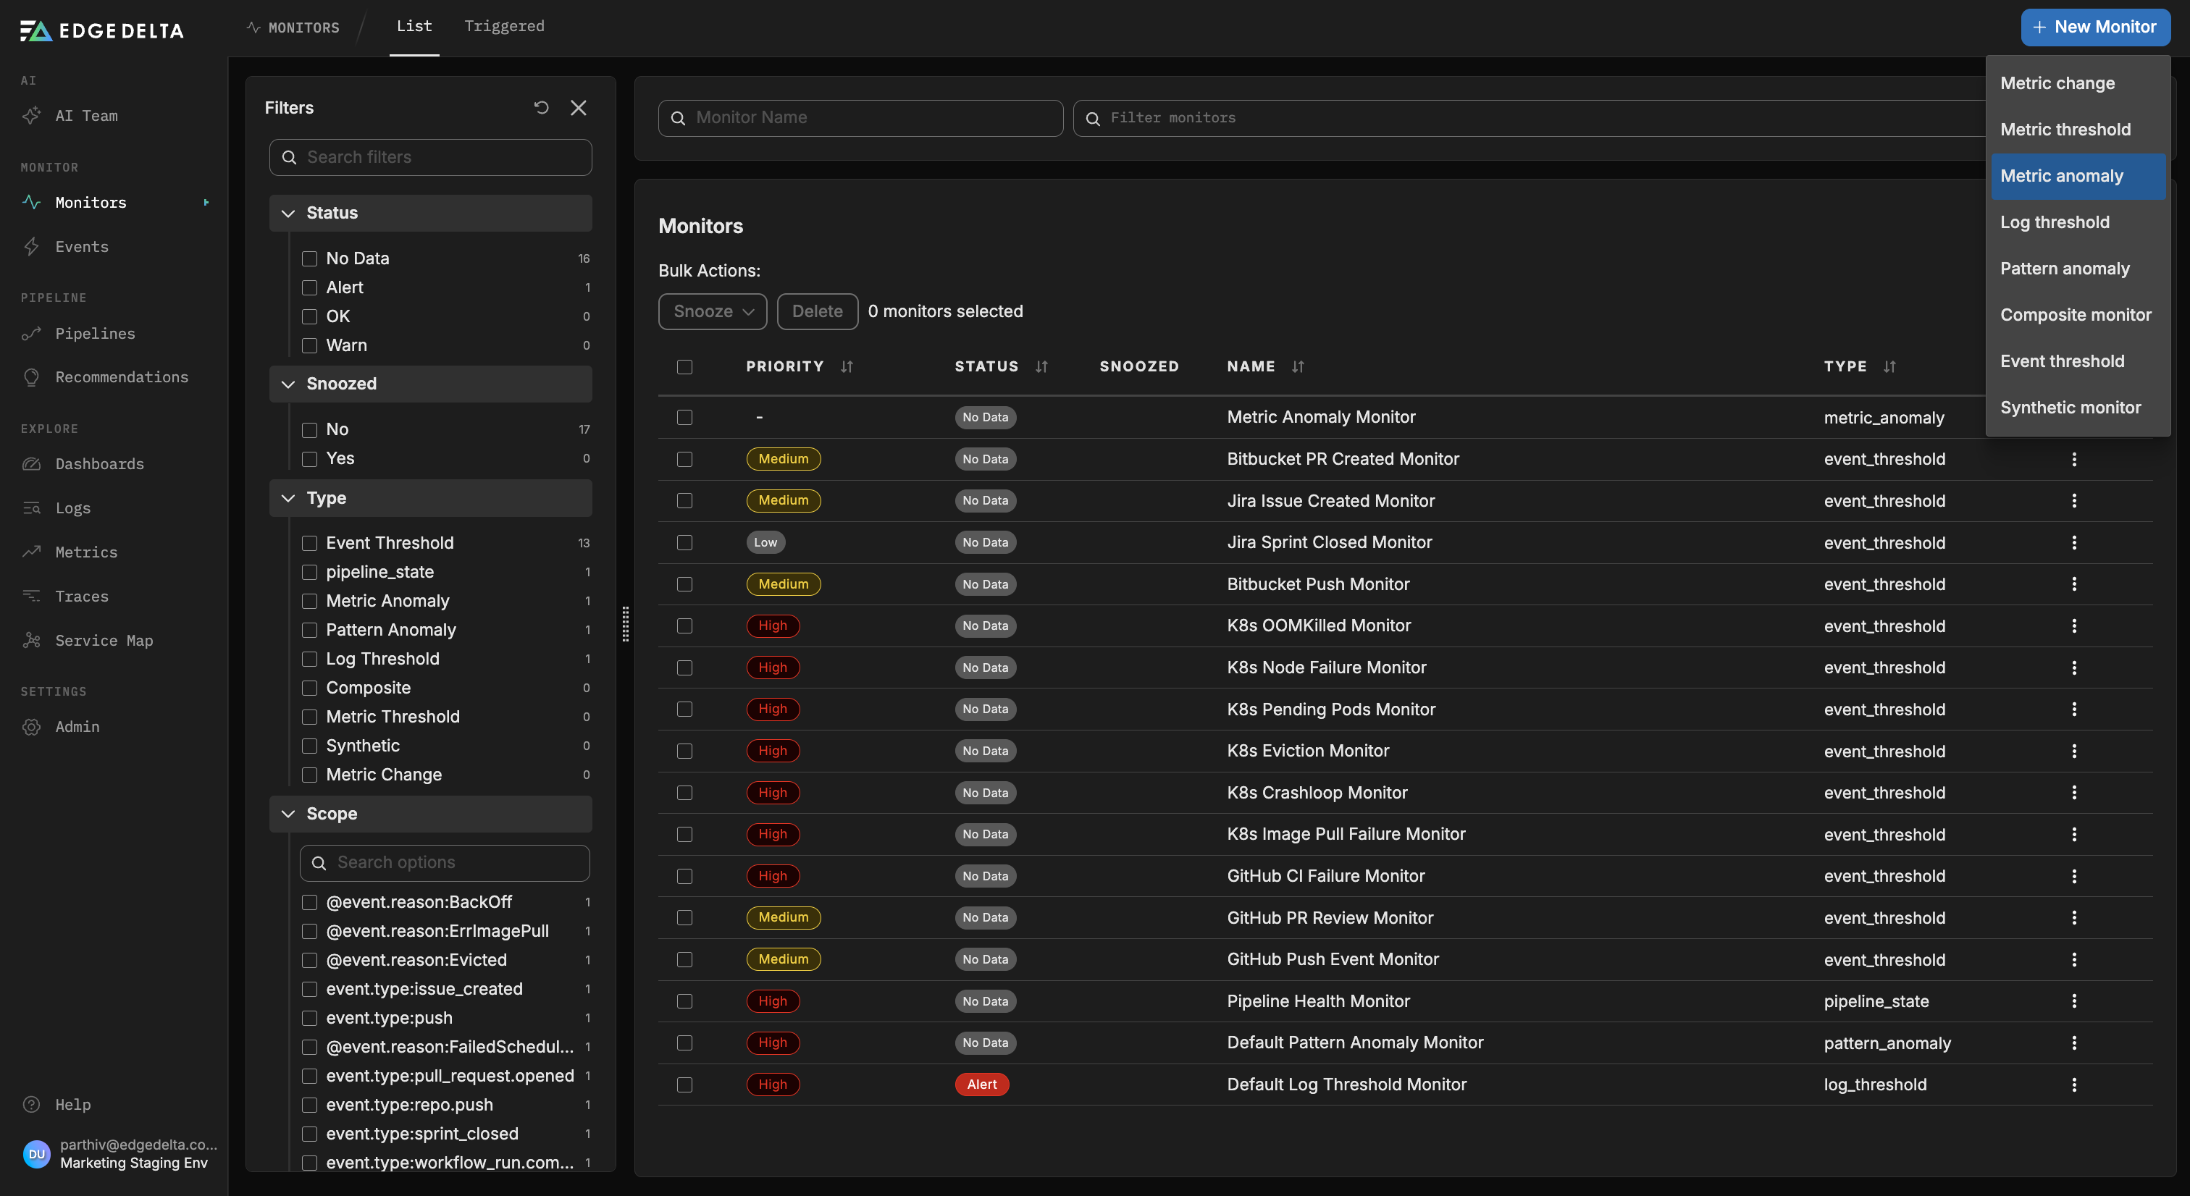
Task: Grab the filter panel resize handle
Action: (625, 624)
